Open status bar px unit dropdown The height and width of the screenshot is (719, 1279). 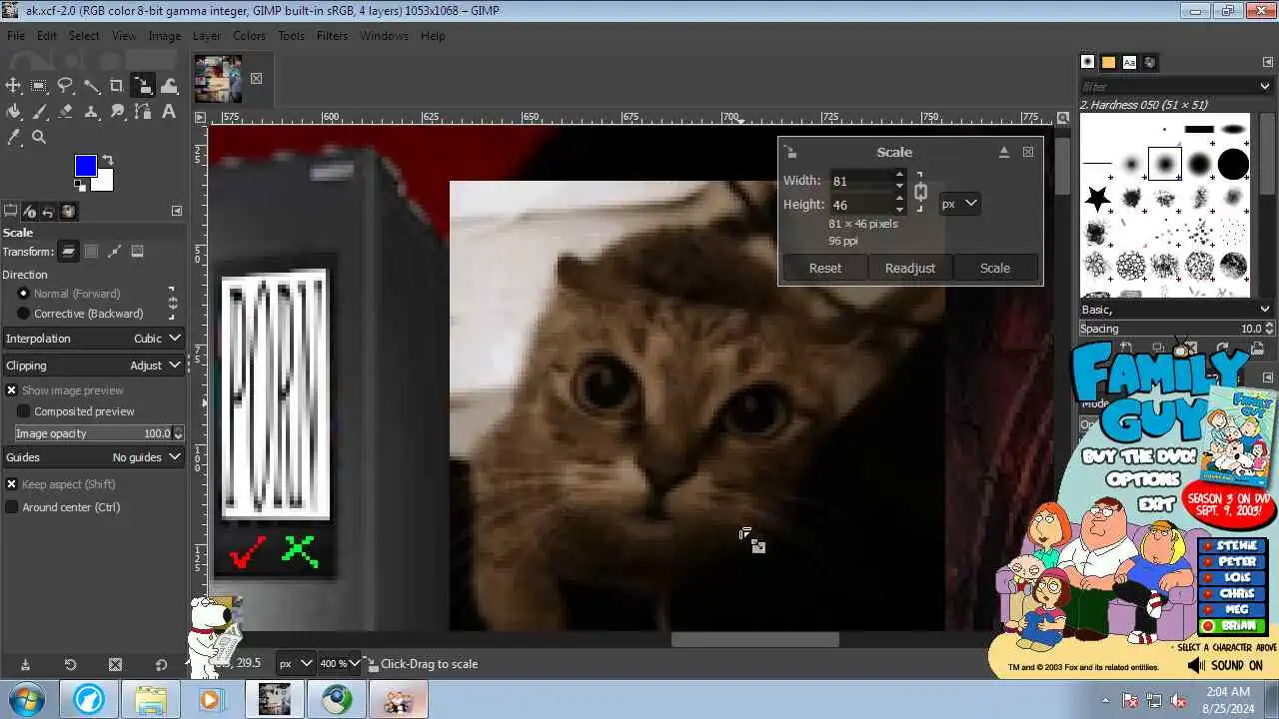coord(295,663)
